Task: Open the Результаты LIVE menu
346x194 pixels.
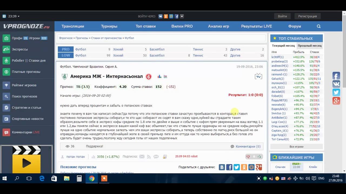Action: 257,26
